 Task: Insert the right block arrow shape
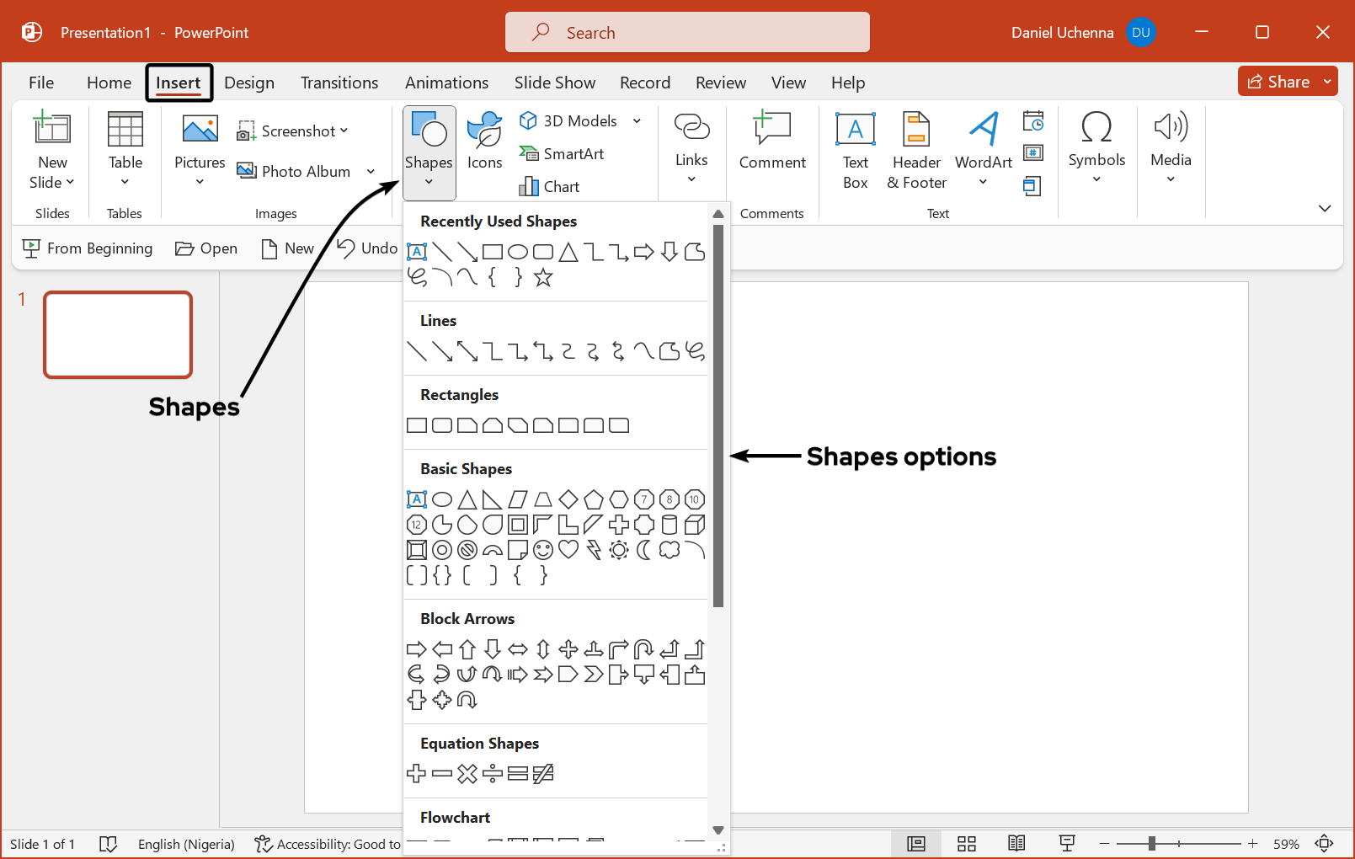pos(416,649)
